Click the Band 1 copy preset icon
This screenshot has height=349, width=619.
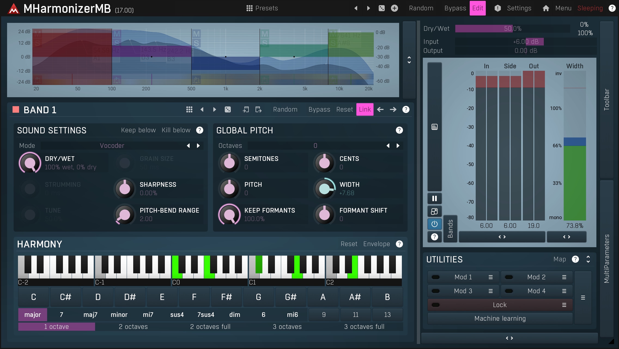point(246,109)
